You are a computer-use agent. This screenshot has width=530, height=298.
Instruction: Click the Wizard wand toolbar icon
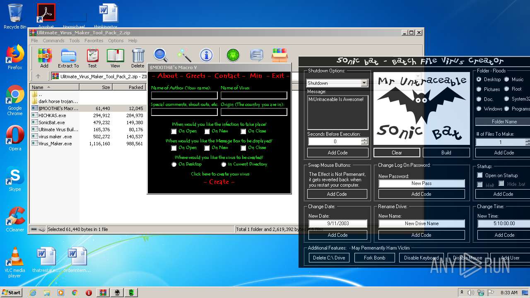[x=184, y=55]
